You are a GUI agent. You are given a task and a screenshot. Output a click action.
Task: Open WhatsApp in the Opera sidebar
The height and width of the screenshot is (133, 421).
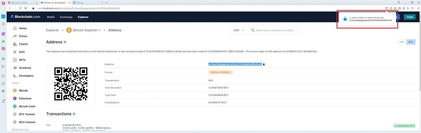point(3,42)
